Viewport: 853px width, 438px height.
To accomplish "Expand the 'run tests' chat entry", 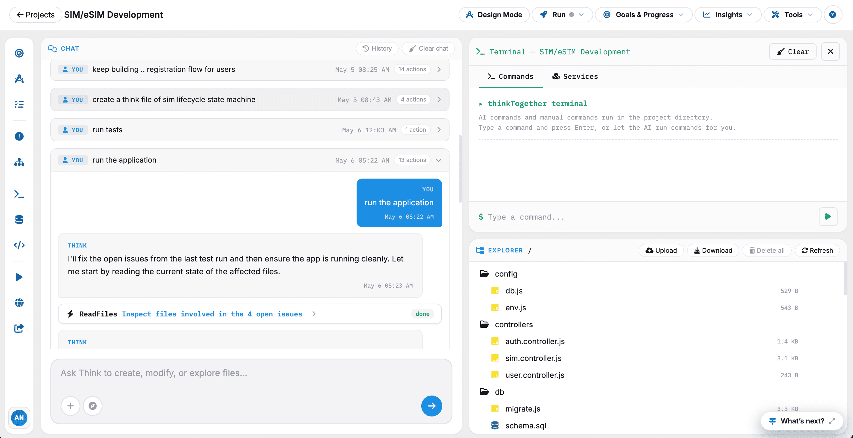I will (439, 130).
